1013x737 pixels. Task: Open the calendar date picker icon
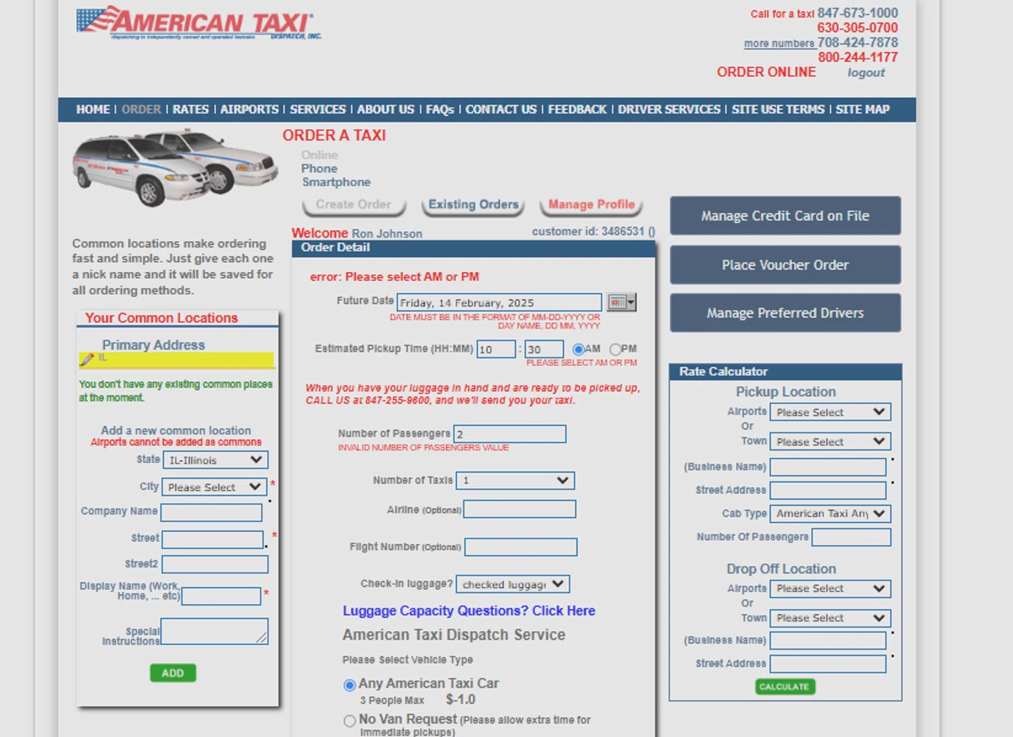click(x=621, y=302)
